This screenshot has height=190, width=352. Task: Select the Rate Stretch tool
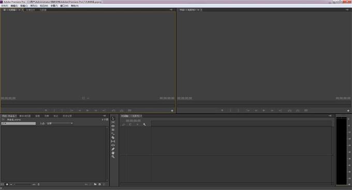pyautogui.click(x=113, y=134)
